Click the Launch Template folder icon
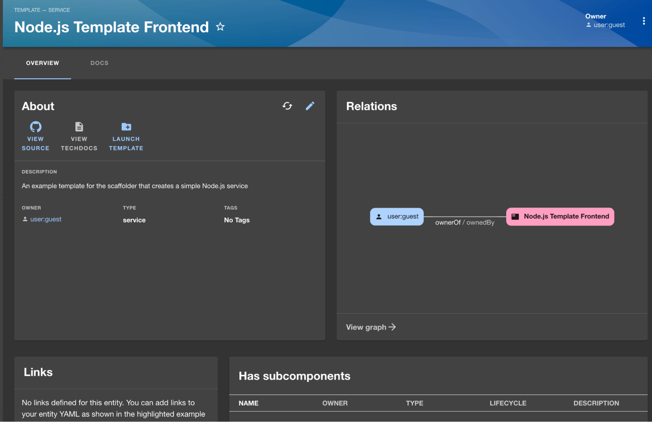The image size is (652, 422). 126,127
